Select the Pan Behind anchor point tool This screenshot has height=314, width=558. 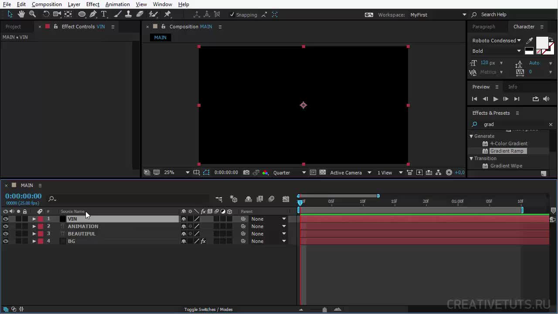pyautogui.click(x=68, y=14)
